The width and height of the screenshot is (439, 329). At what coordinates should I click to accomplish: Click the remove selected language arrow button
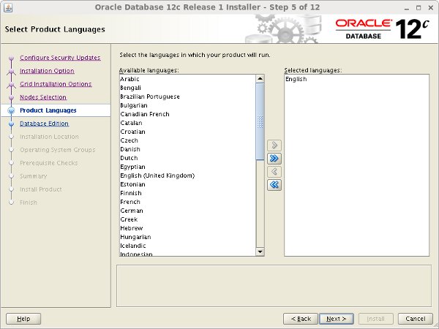pos(274,172)
